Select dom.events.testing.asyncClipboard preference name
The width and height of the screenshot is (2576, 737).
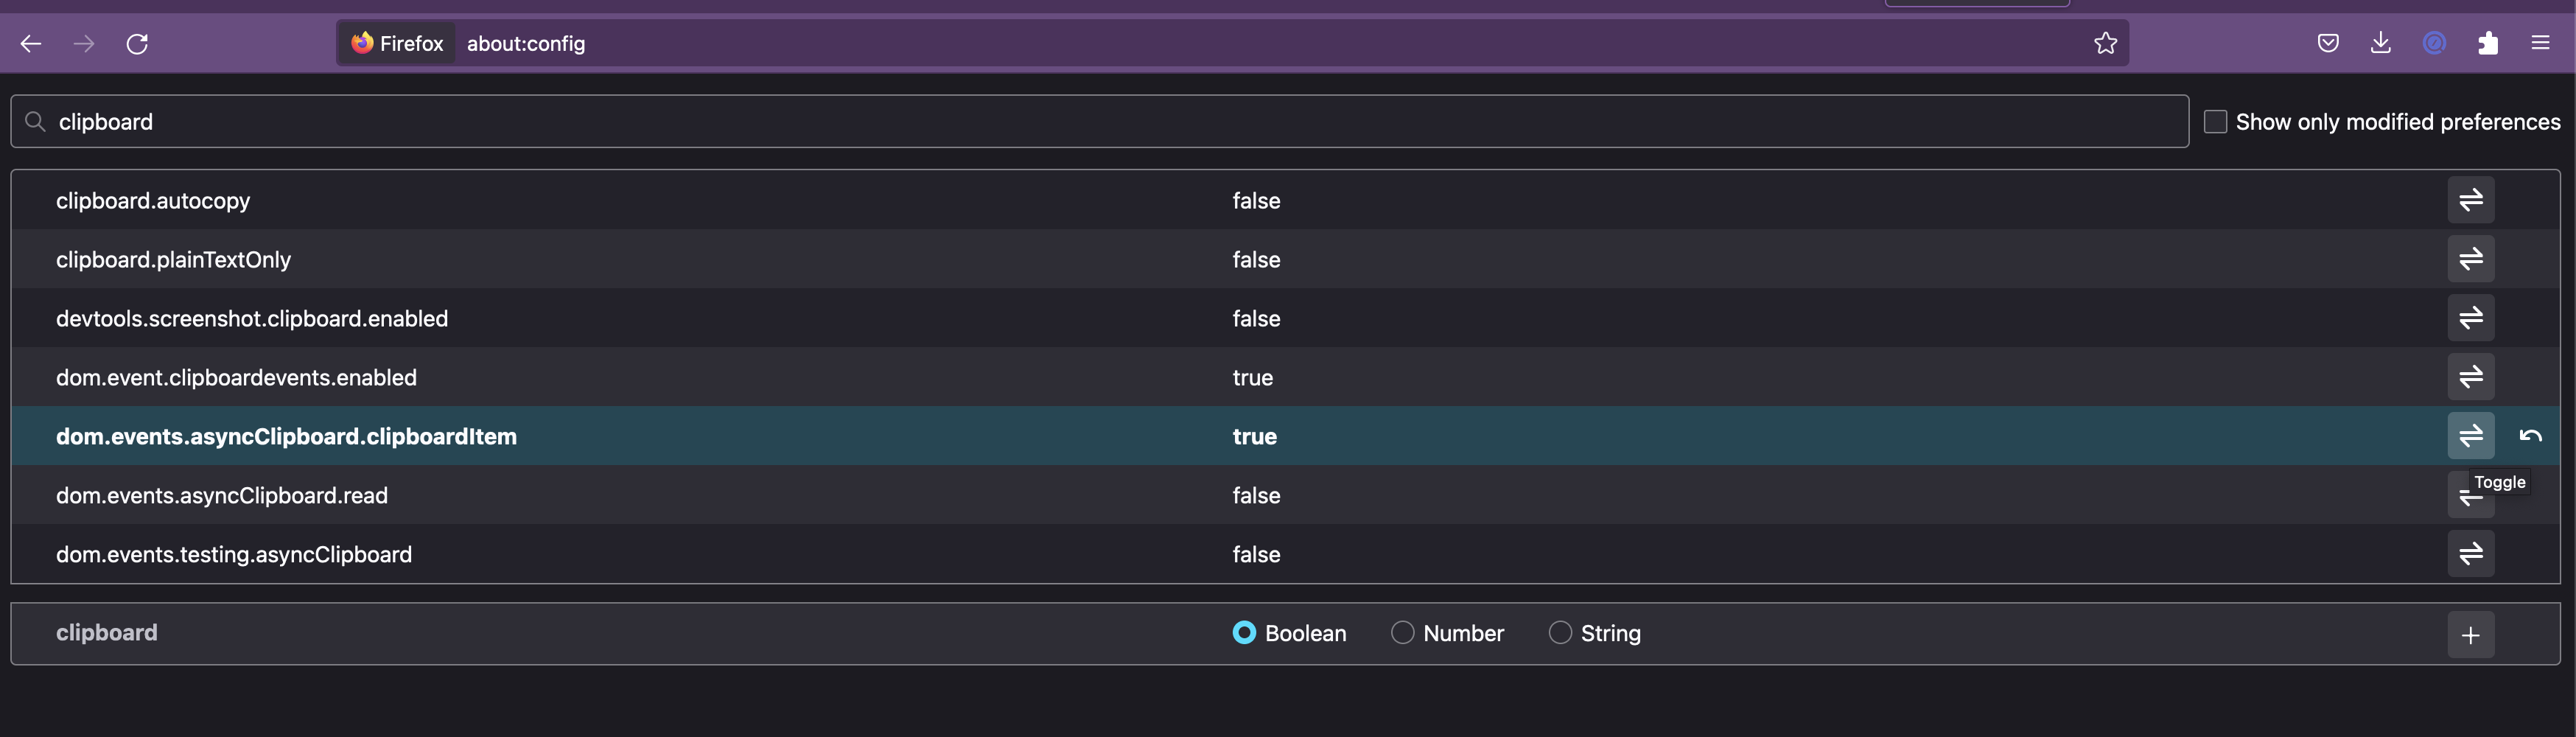pyautogui.click(x=234, y=555)
